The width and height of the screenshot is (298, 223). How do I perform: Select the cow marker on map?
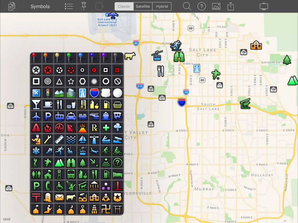click(130, 56)
